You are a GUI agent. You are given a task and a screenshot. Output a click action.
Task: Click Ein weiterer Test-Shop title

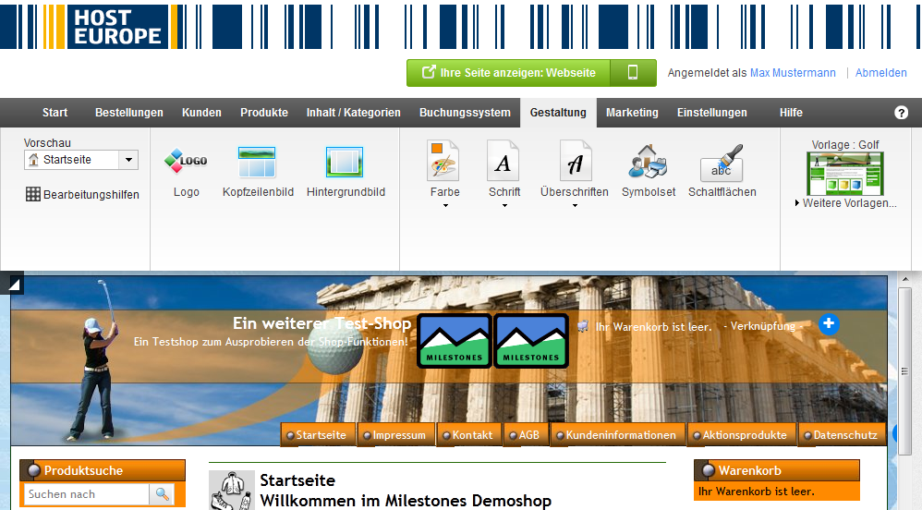coord(321,323)
